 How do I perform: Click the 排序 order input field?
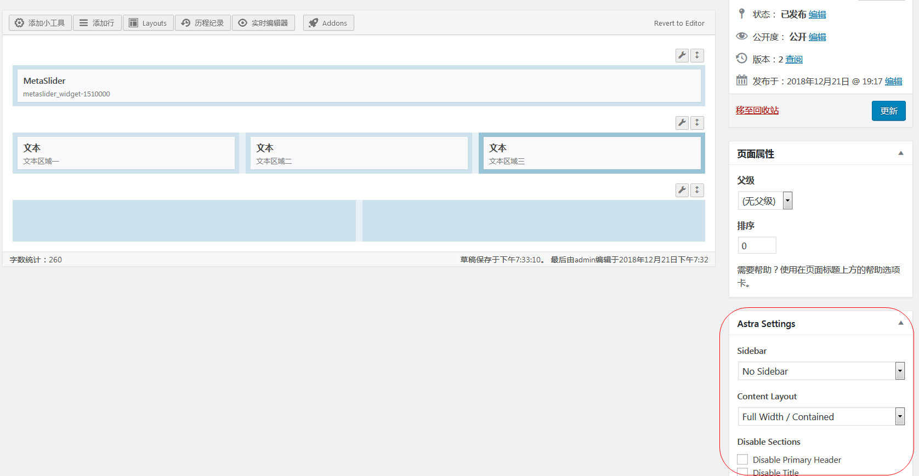tap(757, 245)
